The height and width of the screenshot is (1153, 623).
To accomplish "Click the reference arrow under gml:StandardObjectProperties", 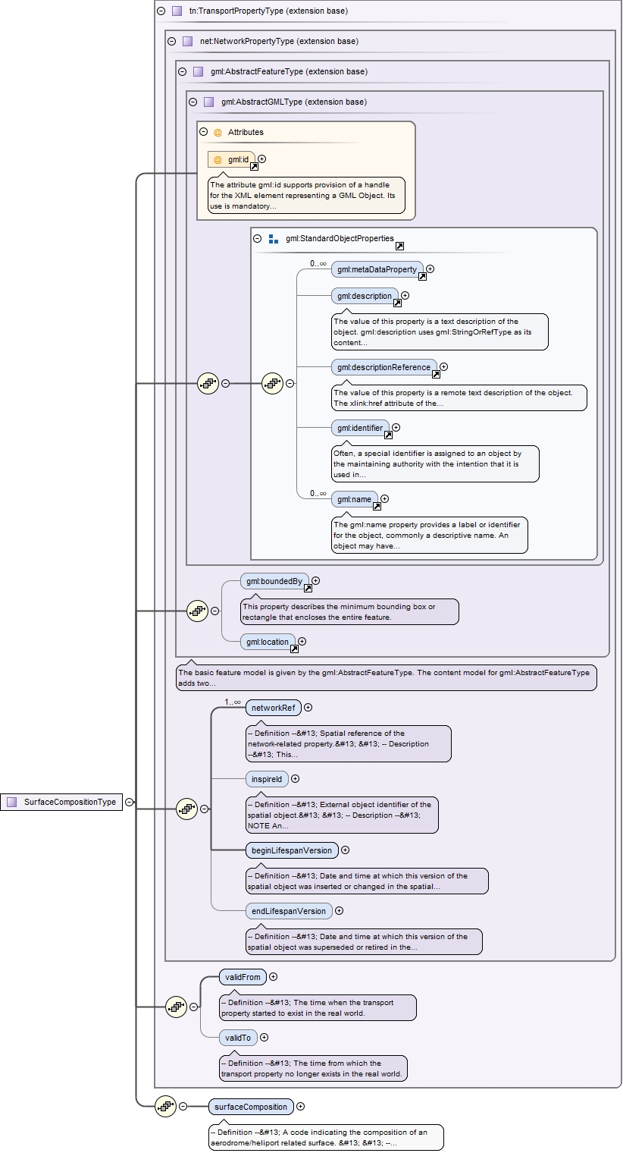I will (399, 246).
